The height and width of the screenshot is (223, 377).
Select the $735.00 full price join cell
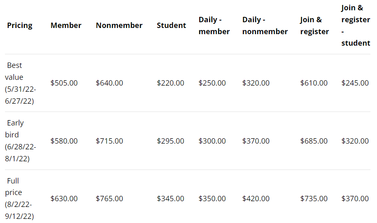pos(314,199)
